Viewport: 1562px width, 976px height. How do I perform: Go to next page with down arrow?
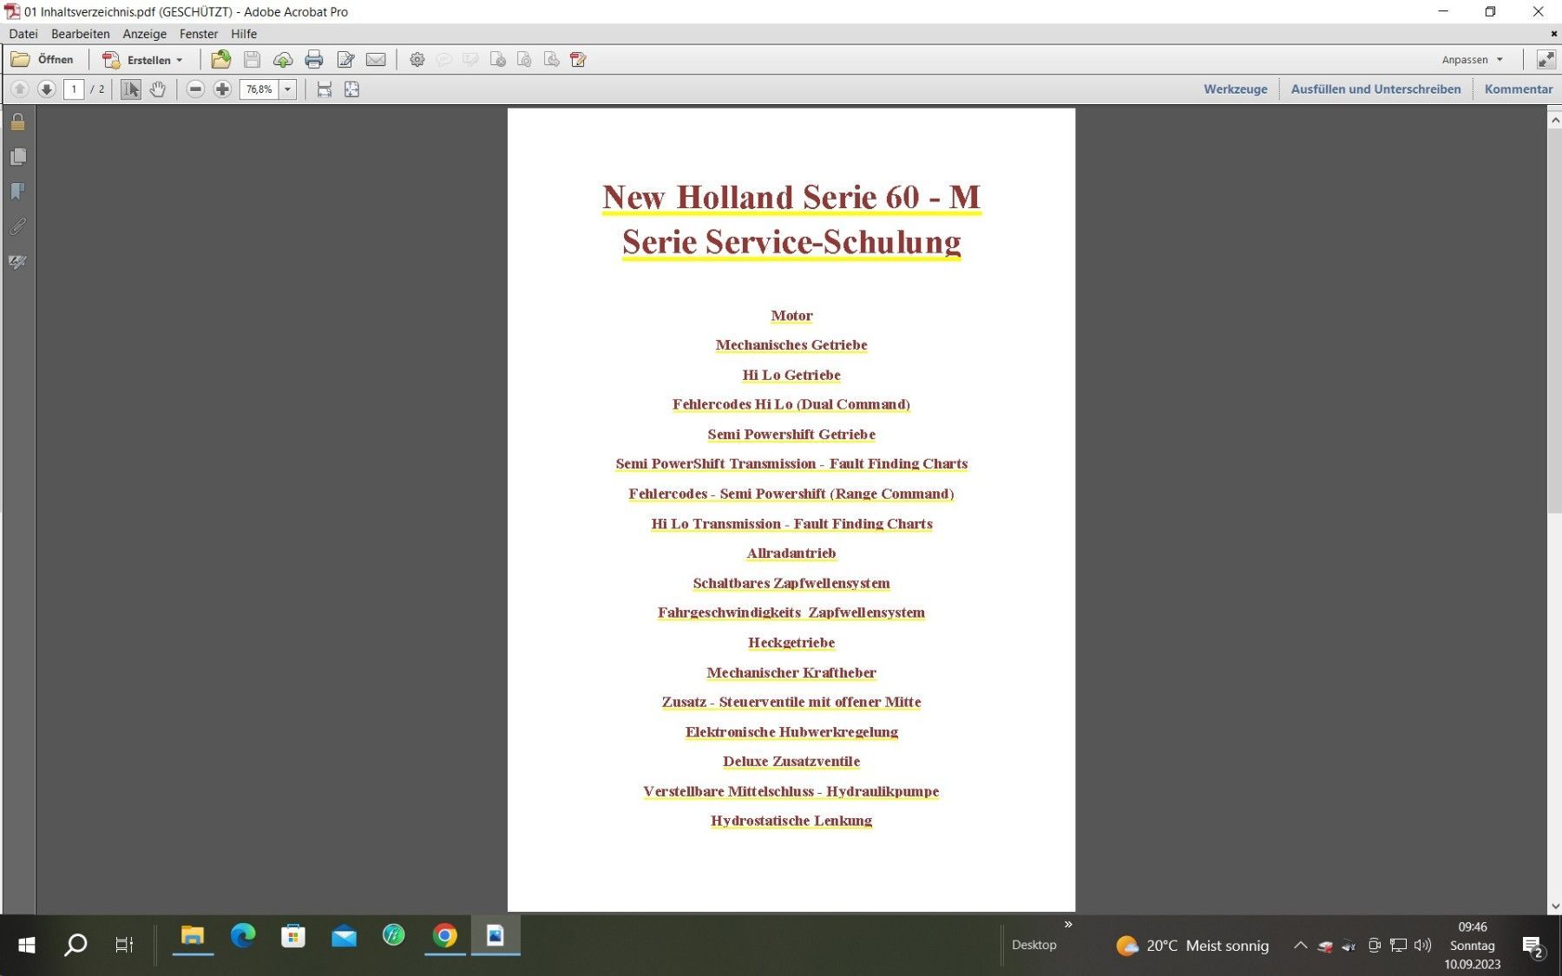coord(47,89)
